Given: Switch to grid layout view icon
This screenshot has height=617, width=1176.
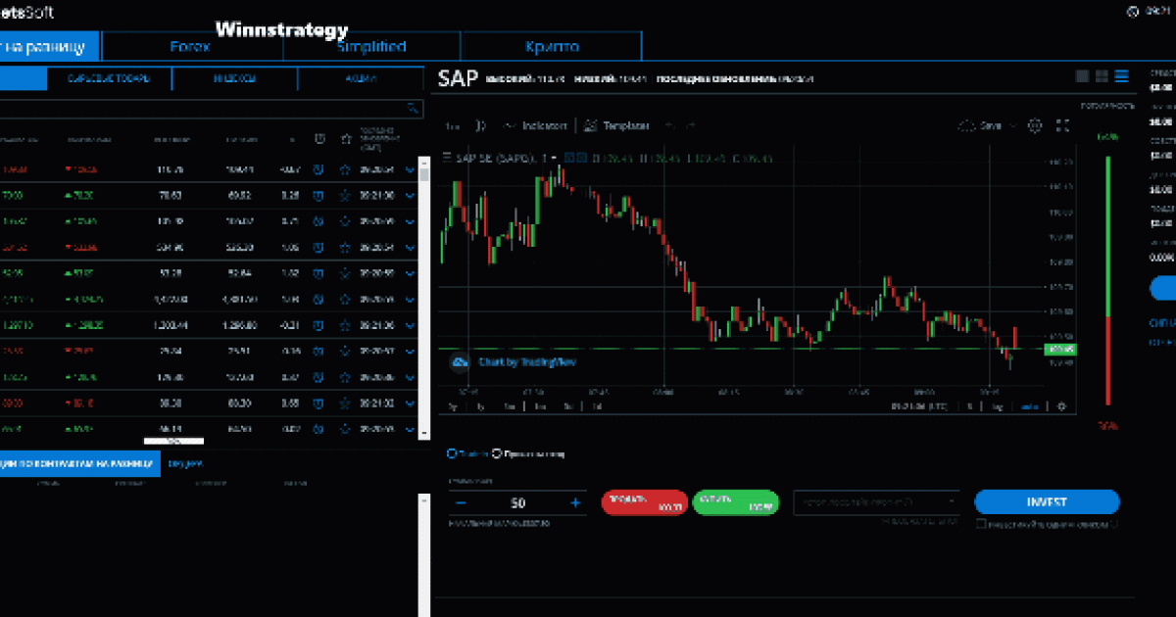Looking at the screenshot, I should tap(1102, 76).
